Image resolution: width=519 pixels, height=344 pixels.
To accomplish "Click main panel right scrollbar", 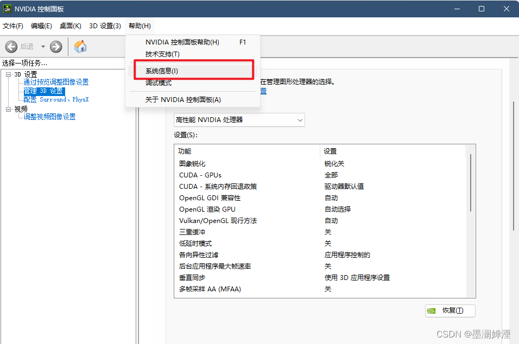I will point(514,165).
